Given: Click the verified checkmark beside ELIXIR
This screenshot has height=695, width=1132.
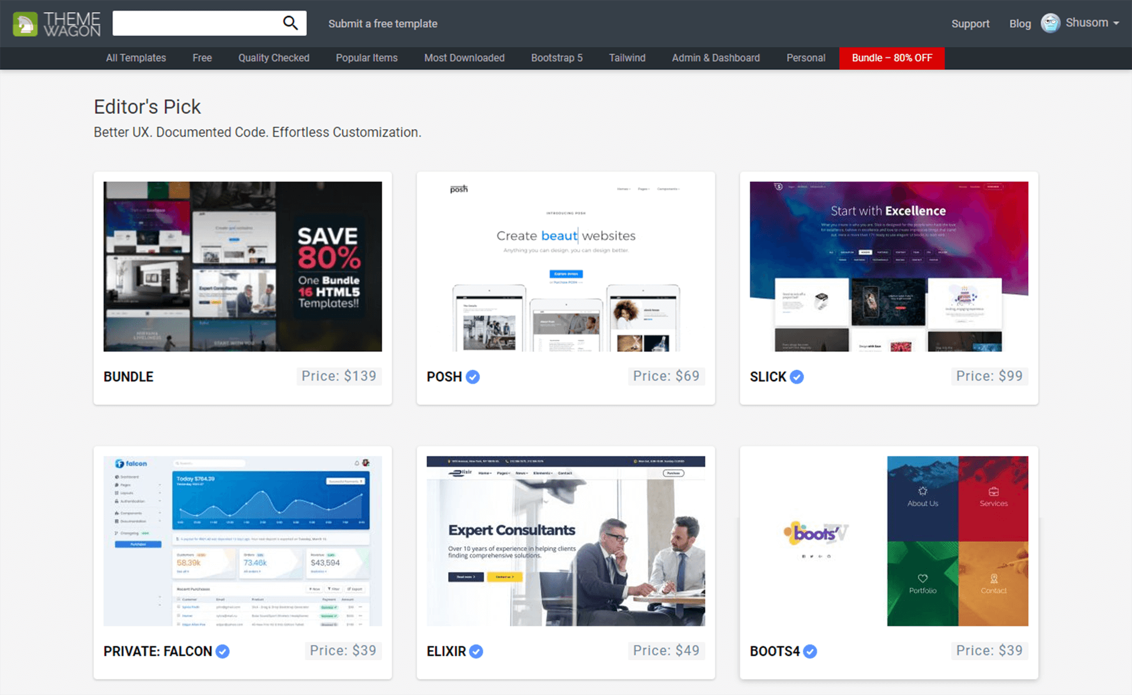Looking at the screenshot, I should [476, 651].
